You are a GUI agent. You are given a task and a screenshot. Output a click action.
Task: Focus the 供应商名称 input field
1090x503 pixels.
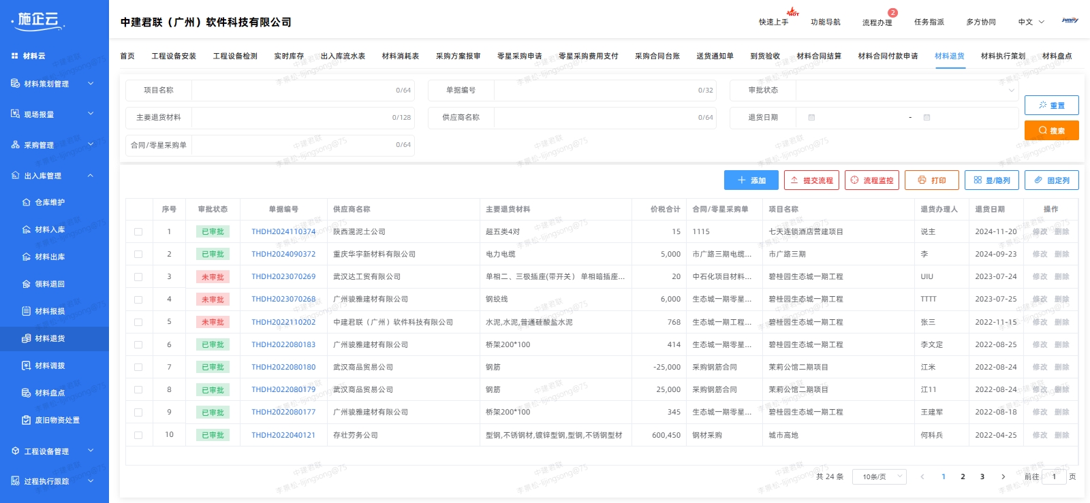click(605, 117)
